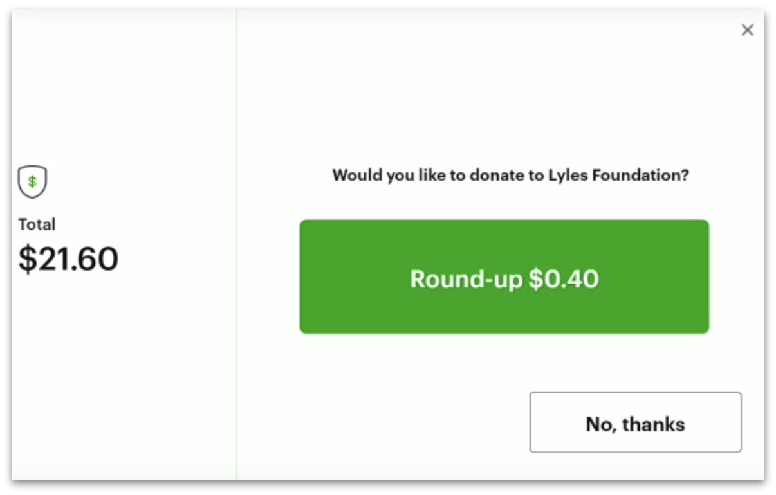
Task: Click the Round-up $0.40 label text
Action: point(504,279)
